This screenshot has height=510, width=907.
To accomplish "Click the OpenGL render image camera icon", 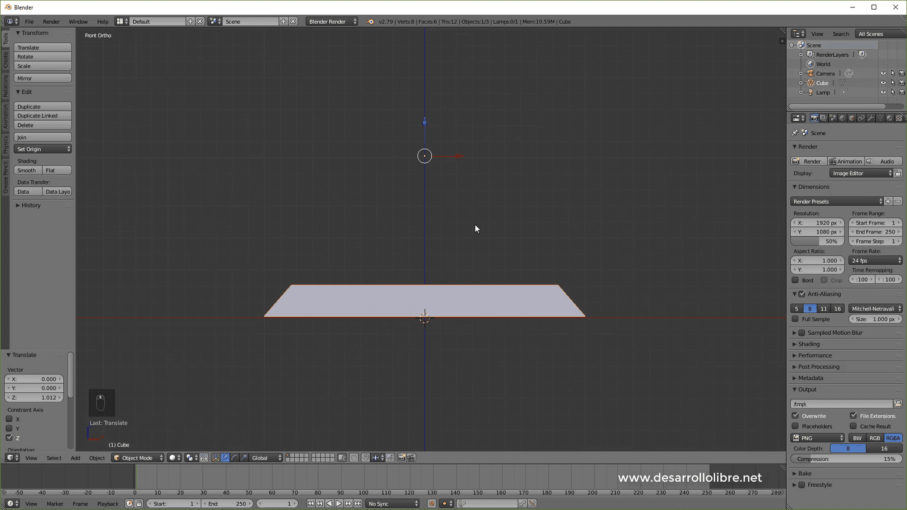I will click(x=402, y=458).
